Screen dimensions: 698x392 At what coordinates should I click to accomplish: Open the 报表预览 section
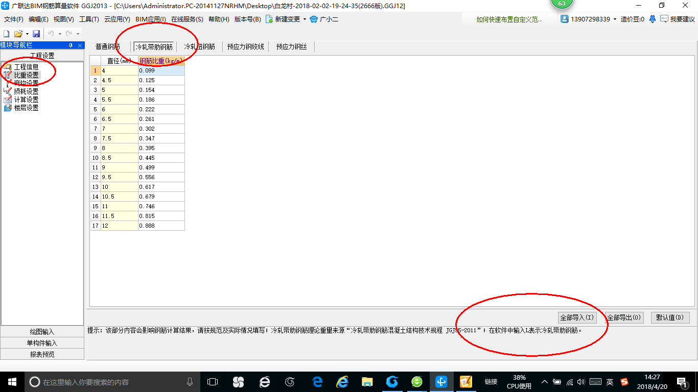[x=42, y=354]
